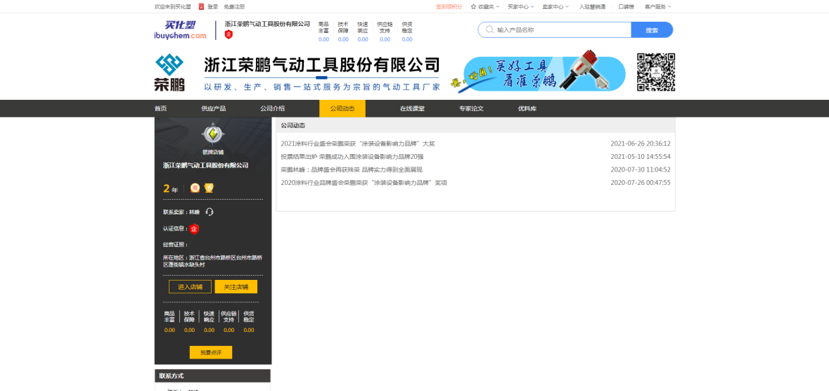
Task: Click the timestamp 2021-06-26 20:36:12
Action: [641, 143]
